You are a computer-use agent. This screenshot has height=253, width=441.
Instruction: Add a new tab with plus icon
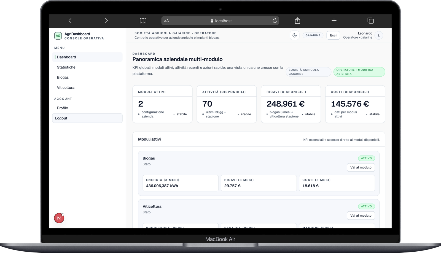[x=334, y=21]
